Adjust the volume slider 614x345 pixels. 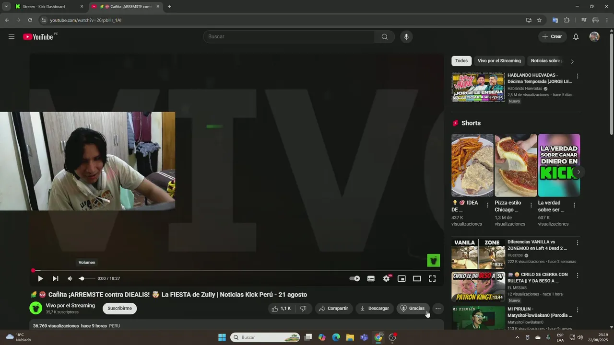(x=86, y=278)
